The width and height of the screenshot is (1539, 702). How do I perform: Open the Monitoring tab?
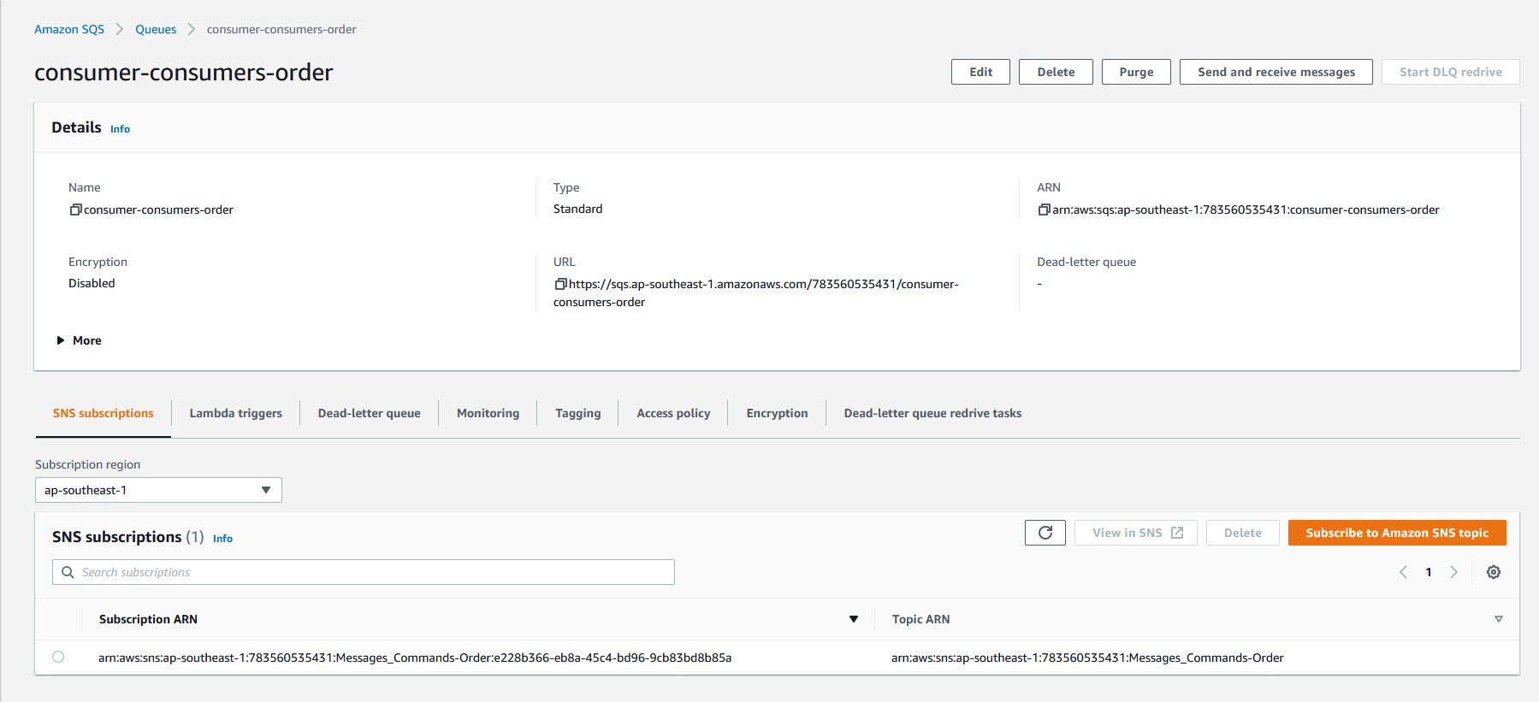tap(488, 413)
